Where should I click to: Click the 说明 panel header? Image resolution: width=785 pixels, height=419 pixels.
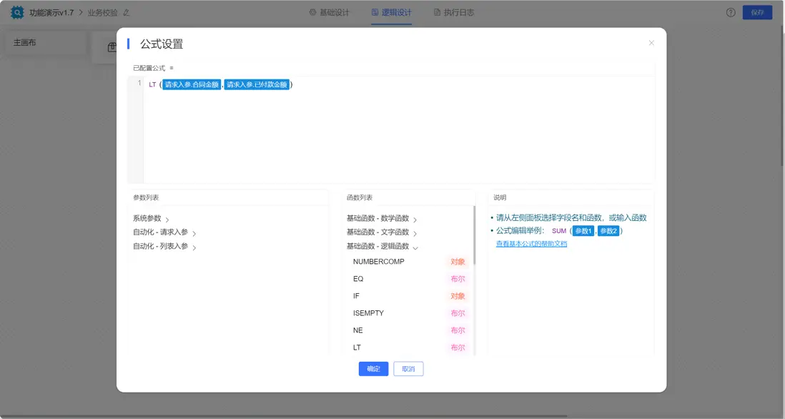pos(500,198)
